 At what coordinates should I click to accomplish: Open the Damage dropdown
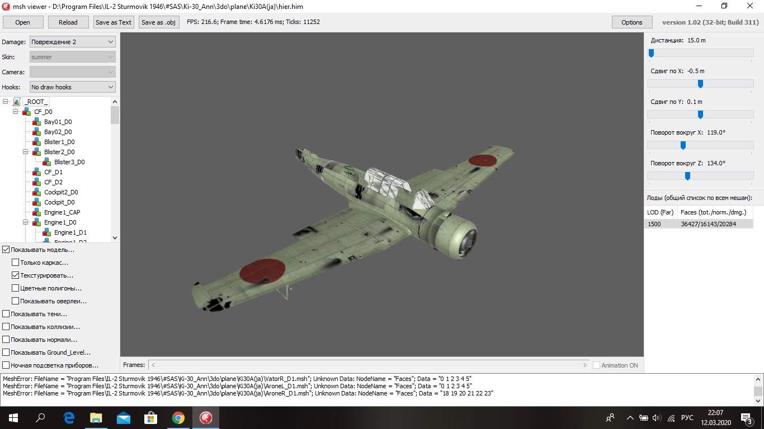click(x=73, y=42)
